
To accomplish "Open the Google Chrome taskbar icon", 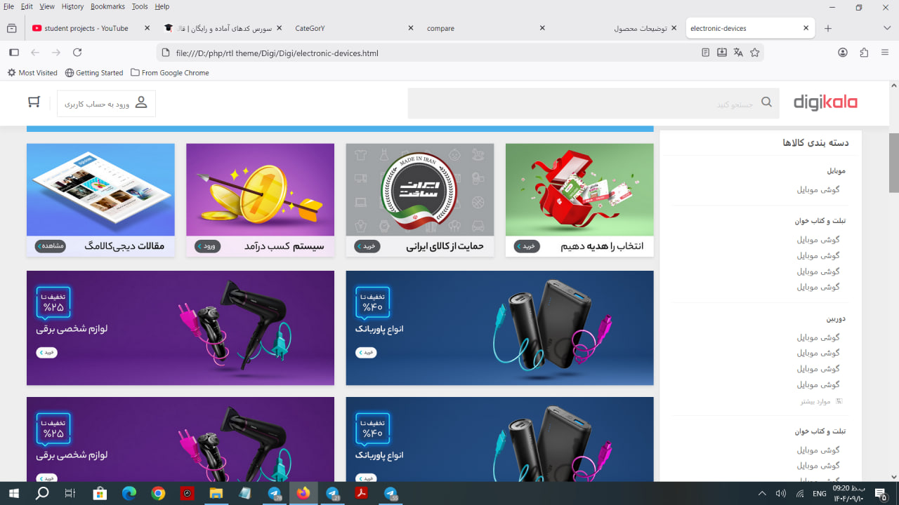I will click(158, 494).
